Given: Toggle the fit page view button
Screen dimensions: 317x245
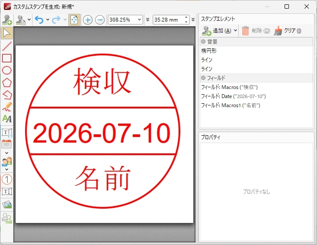Looking at the screenshot, I should point(74,20).
